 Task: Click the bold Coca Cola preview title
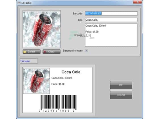[x=71, y=72]
